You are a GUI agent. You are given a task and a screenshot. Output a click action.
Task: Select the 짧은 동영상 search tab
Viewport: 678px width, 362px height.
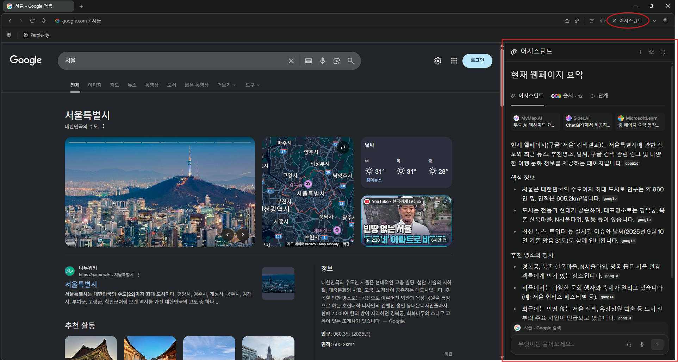(197, 85)
